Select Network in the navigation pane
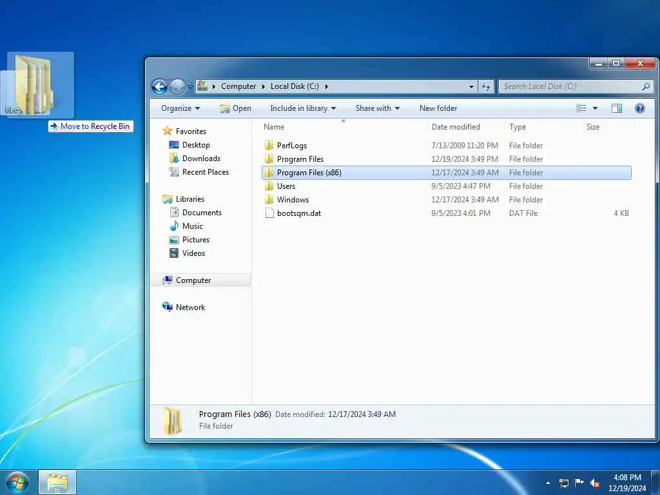Viewport: 660px width, 495px height. tap(184, 307)
